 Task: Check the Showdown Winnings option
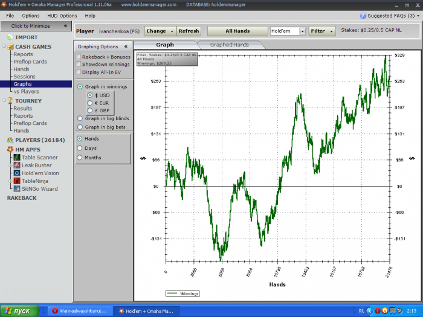coord(79,64)
